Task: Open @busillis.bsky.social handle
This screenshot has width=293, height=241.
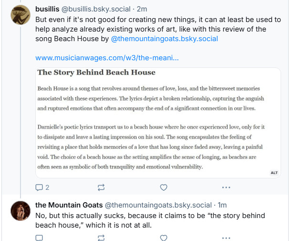Action: tap(96, 9)
